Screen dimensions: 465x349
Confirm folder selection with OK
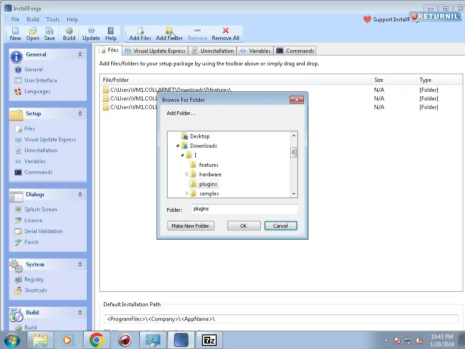244,226
